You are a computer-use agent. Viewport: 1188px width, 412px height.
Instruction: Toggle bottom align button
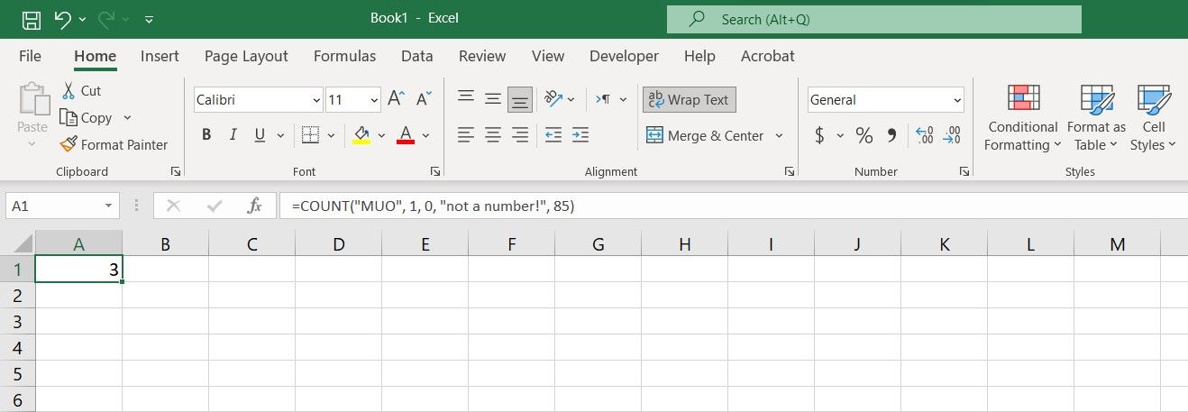(520, 99)
